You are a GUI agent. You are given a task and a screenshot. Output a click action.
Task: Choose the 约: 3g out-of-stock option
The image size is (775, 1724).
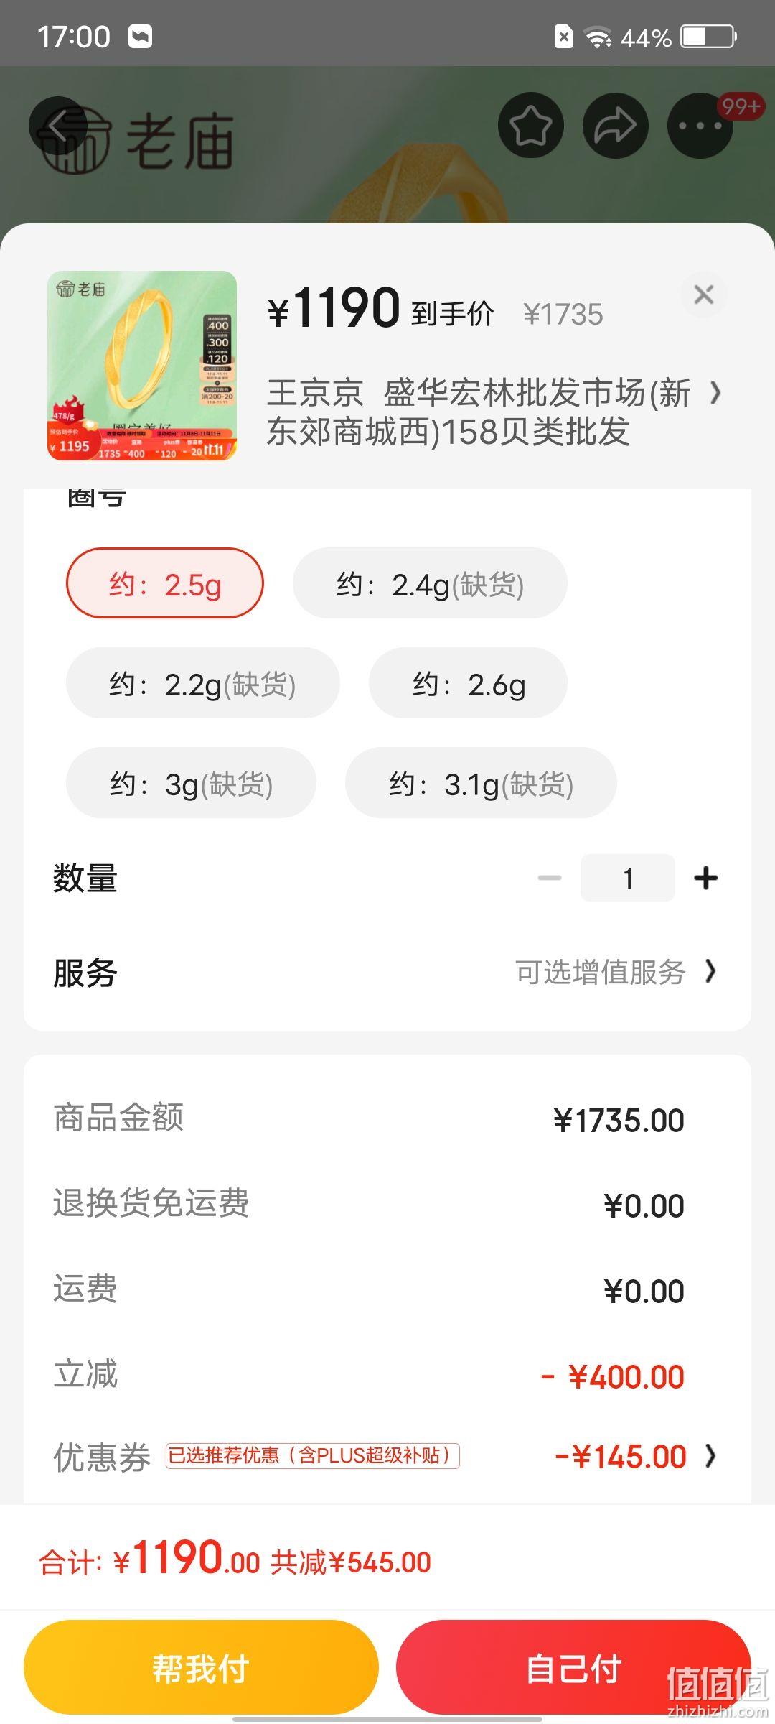[x=191, y=783]
